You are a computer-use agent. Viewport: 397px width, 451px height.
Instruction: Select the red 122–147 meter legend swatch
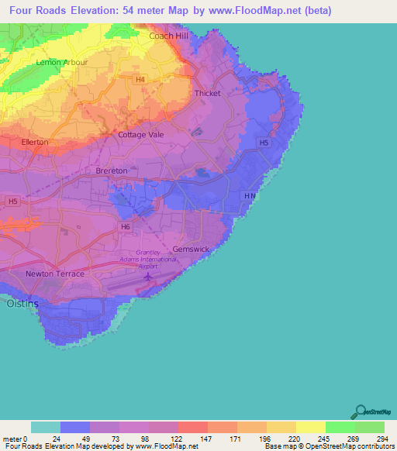pyautogui.click(x=193, y=427)
